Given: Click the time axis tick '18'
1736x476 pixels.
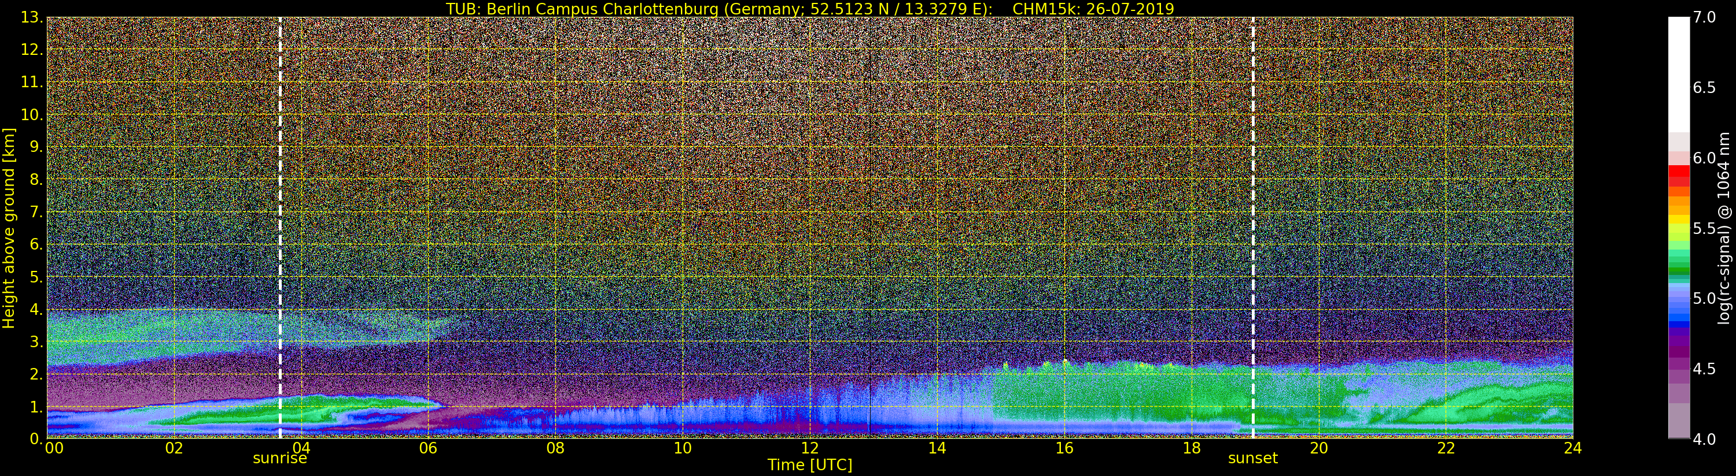Looking at the screenshot, I should click(1192, 448).
